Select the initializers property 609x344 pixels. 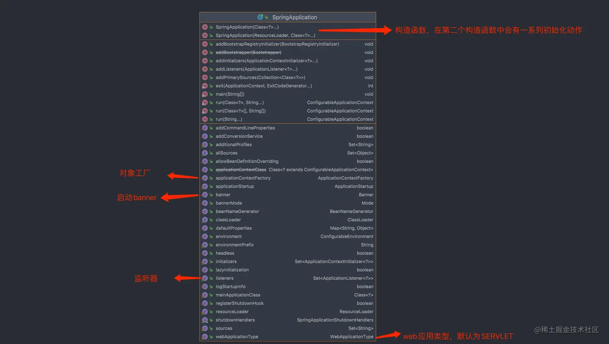tap(288, 261)
